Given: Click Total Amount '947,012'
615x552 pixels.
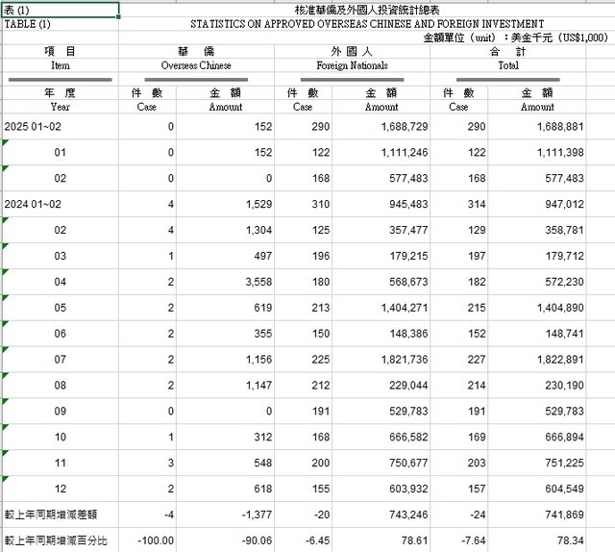Looking at the screenshot, I should tap(537, 204).
